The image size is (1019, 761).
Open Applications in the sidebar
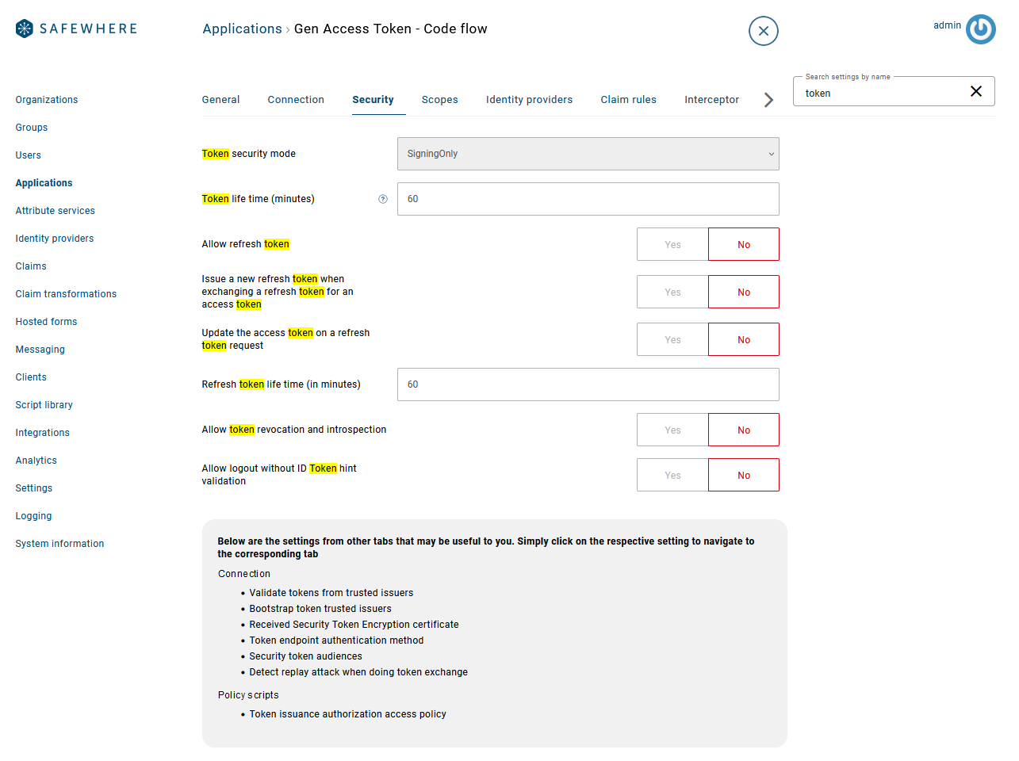(x=44, y=183)
